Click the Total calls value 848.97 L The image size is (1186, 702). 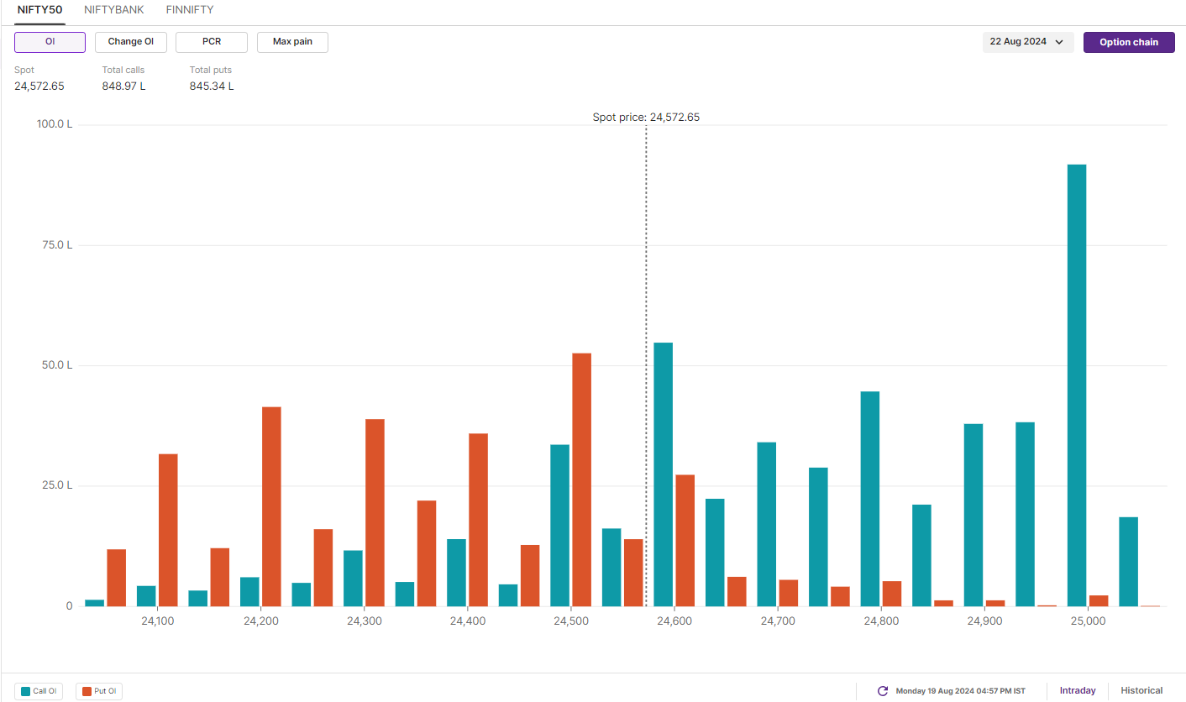click(124, 86)
